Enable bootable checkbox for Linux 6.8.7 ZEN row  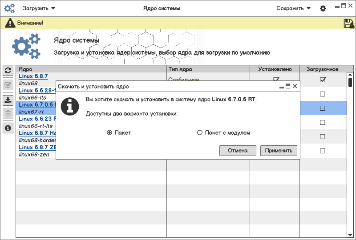pos(323,151)
